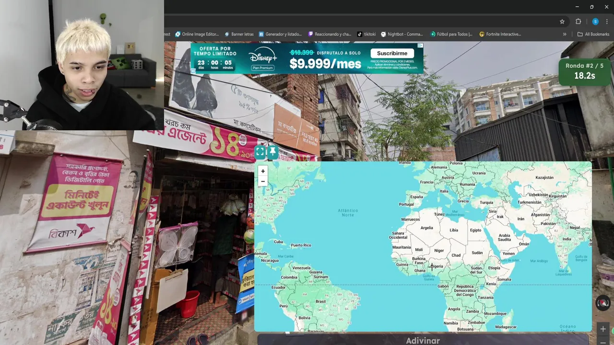The height and width of the screenshot is (345, 614).
Task: Click Angola on the guess map
Action: 454,309
